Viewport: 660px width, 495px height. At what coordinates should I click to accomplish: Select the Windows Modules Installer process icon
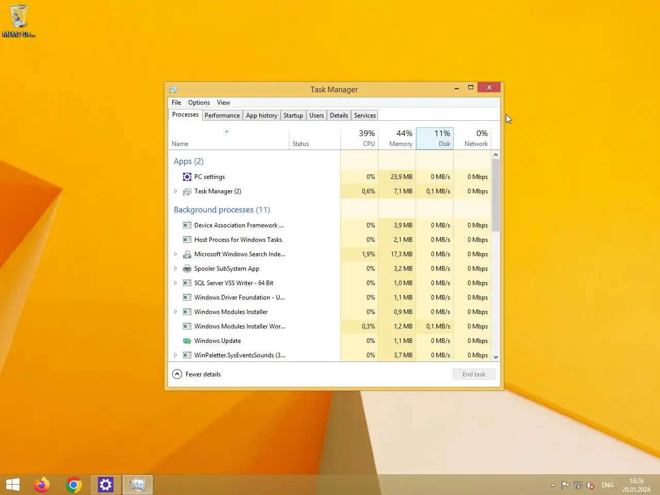[187, 312]
